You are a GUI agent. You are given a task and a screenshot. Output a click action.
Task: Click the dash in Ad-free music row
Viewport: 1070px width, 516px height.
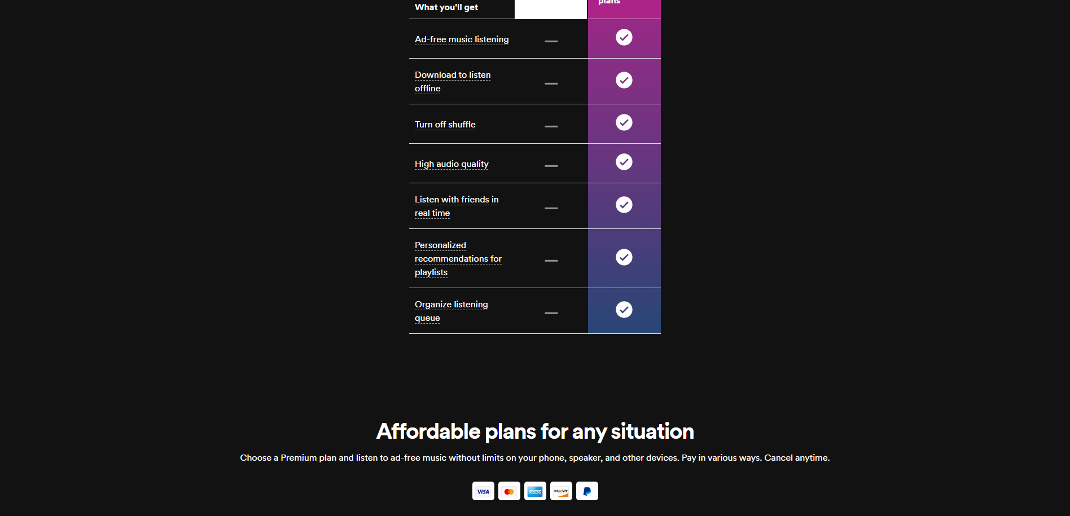pyautogui.click(x=551, y=41)
